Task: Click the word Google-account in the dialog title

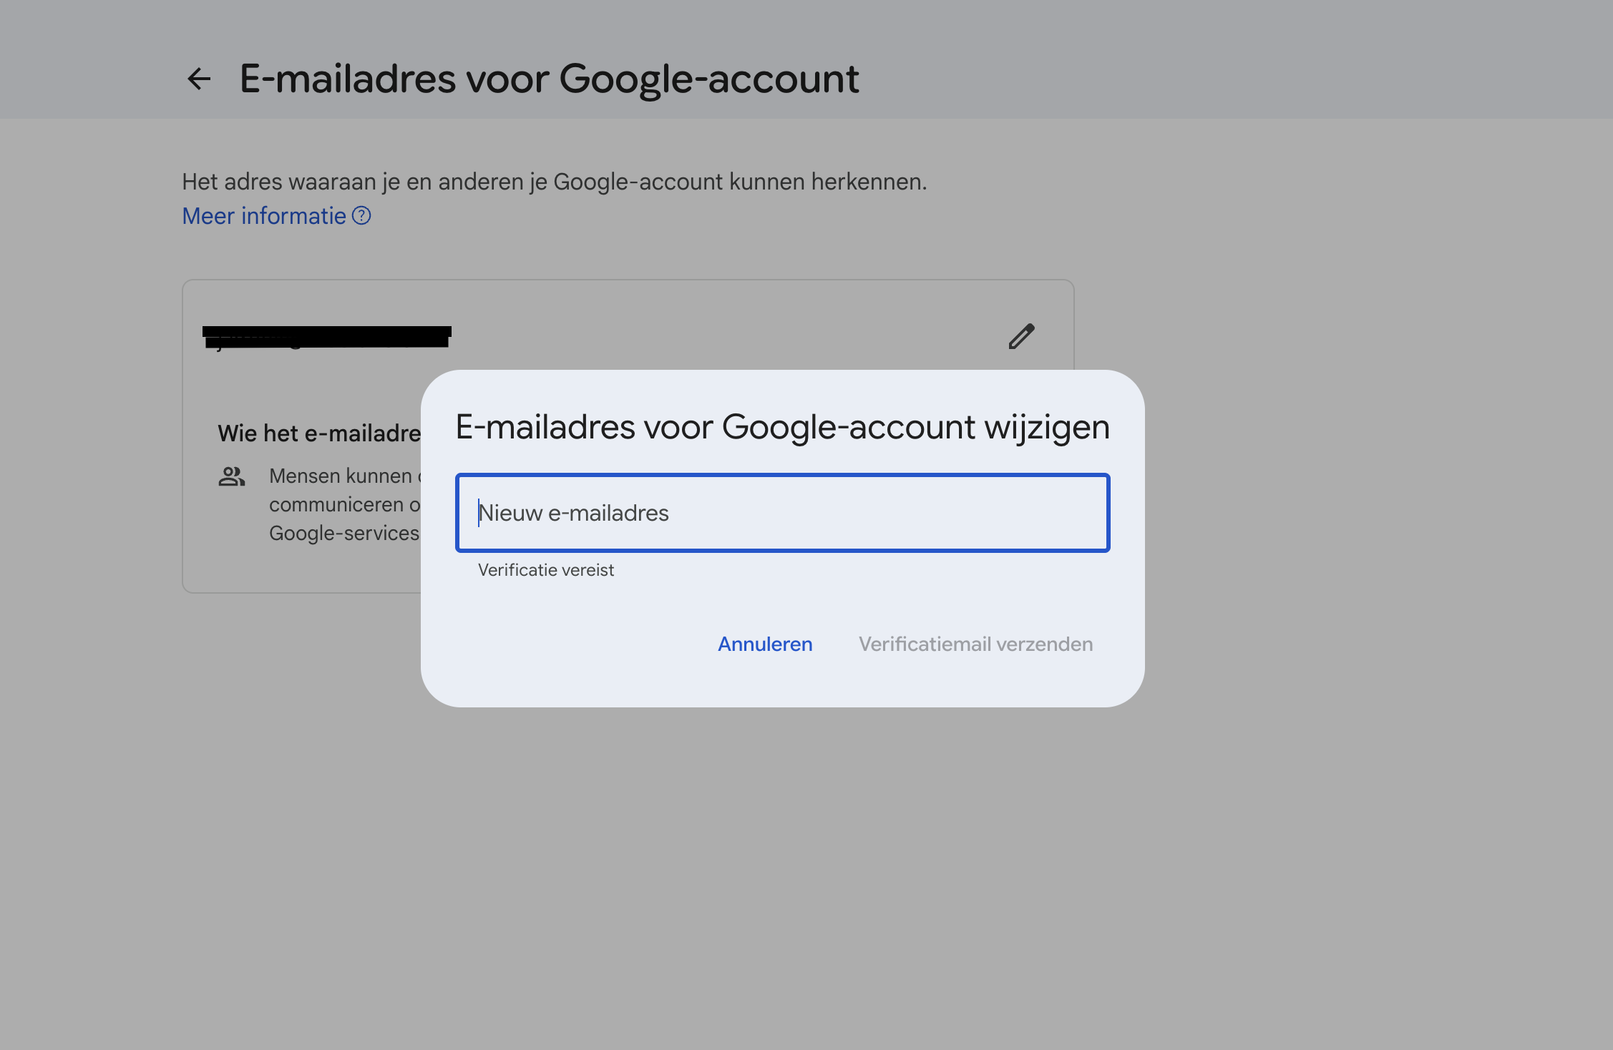Action: pos(848,427)
